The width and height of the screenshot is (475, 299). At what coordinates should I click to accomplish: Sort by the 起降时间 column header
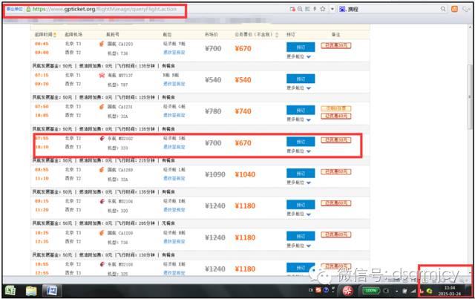[x=45, y=34]
